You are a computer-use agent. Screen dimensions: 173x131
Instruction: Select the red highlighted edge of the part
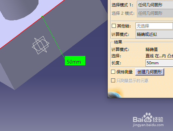(32, 24)
